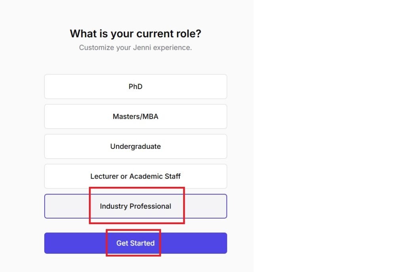Tap the Lecturer or Academic Staff card

tap(135, 176)
